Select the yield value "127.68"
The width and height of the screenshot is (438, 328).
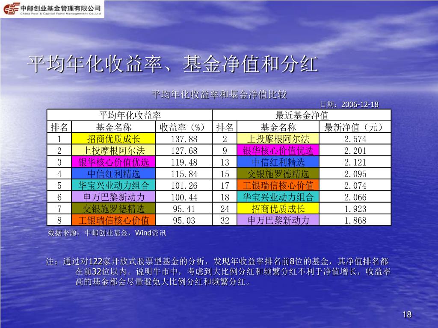click(184, 151)
